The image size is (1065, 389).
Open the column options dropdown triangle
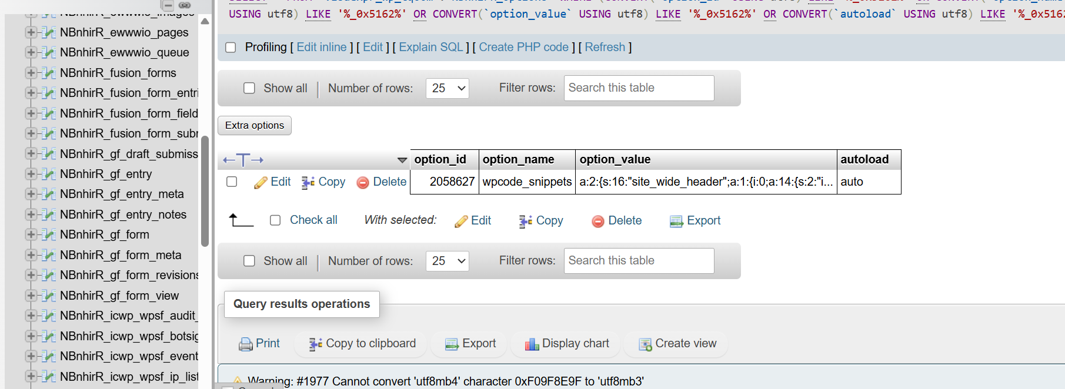(402, 160)
